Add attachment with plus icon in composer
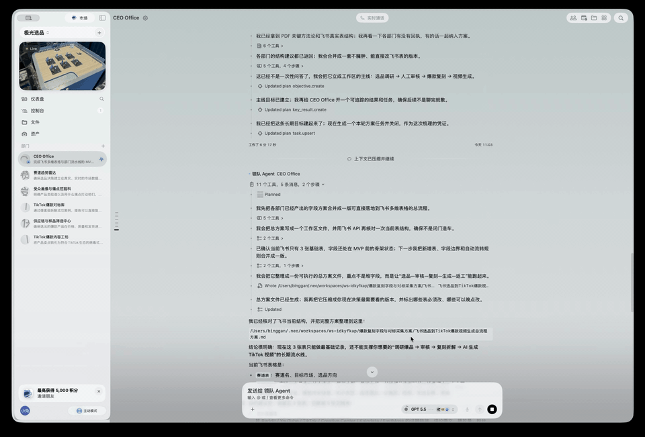The height and width of the screenshot is (437, 645). 253,409
